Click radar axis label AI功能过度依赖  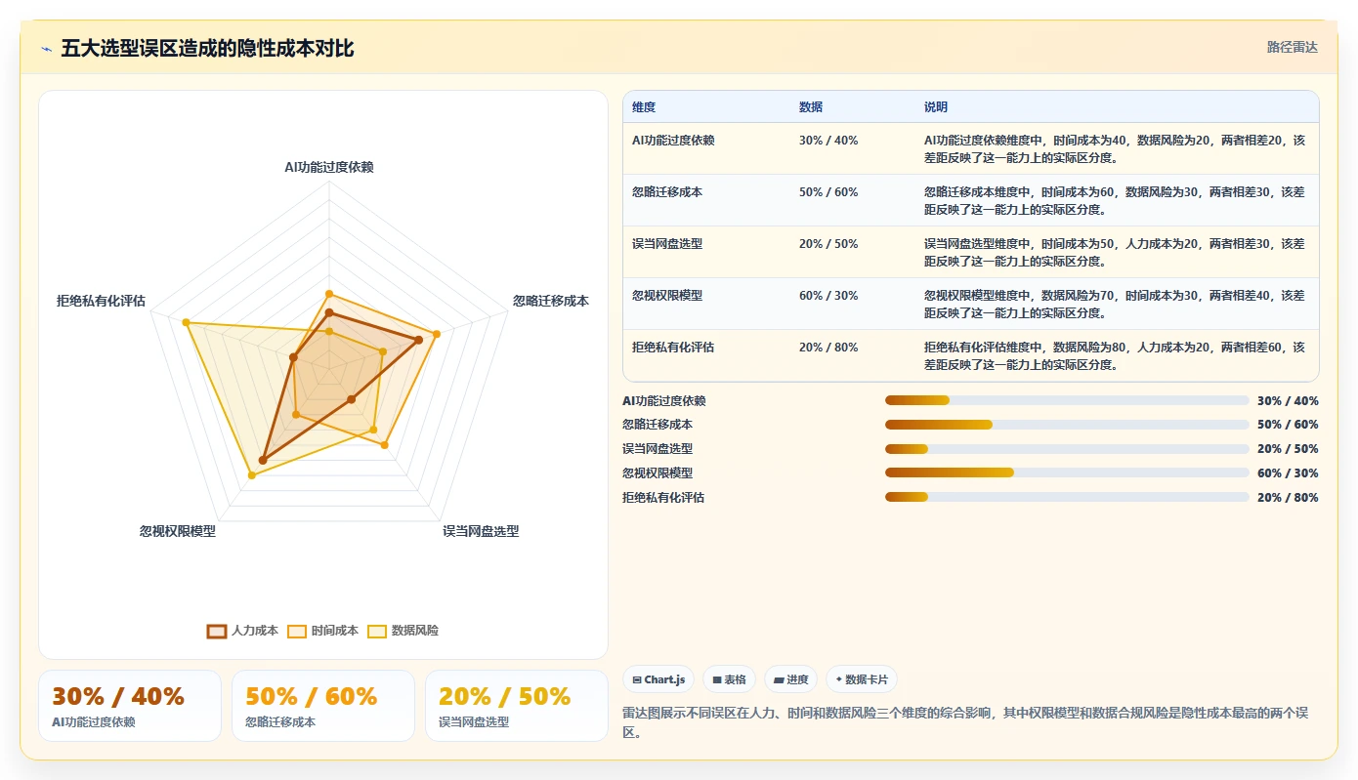tap(329, 167)
